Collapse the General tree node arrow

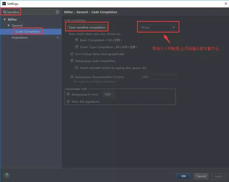(9, 25)
